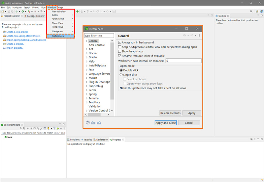
Task: Click the Run Last Tool icon
Action: [29, 12]
